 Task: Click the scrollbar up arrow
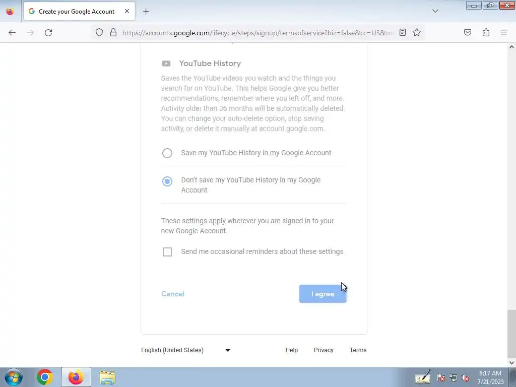[511, 47]
